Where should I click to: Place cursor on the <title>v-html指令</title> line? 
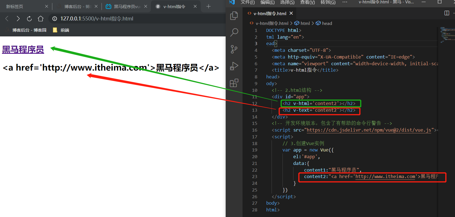(x=305, y=70)
